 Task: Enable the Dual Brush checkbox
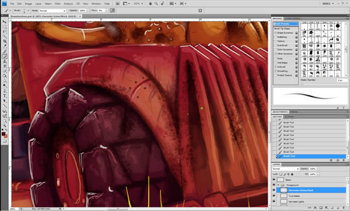pos(276,46)
